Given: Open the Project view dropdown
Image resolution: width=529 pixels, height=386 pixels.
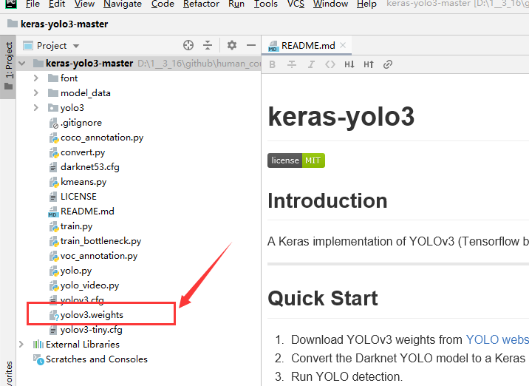Looking at the screenshot, I should [x=76, y=46].
